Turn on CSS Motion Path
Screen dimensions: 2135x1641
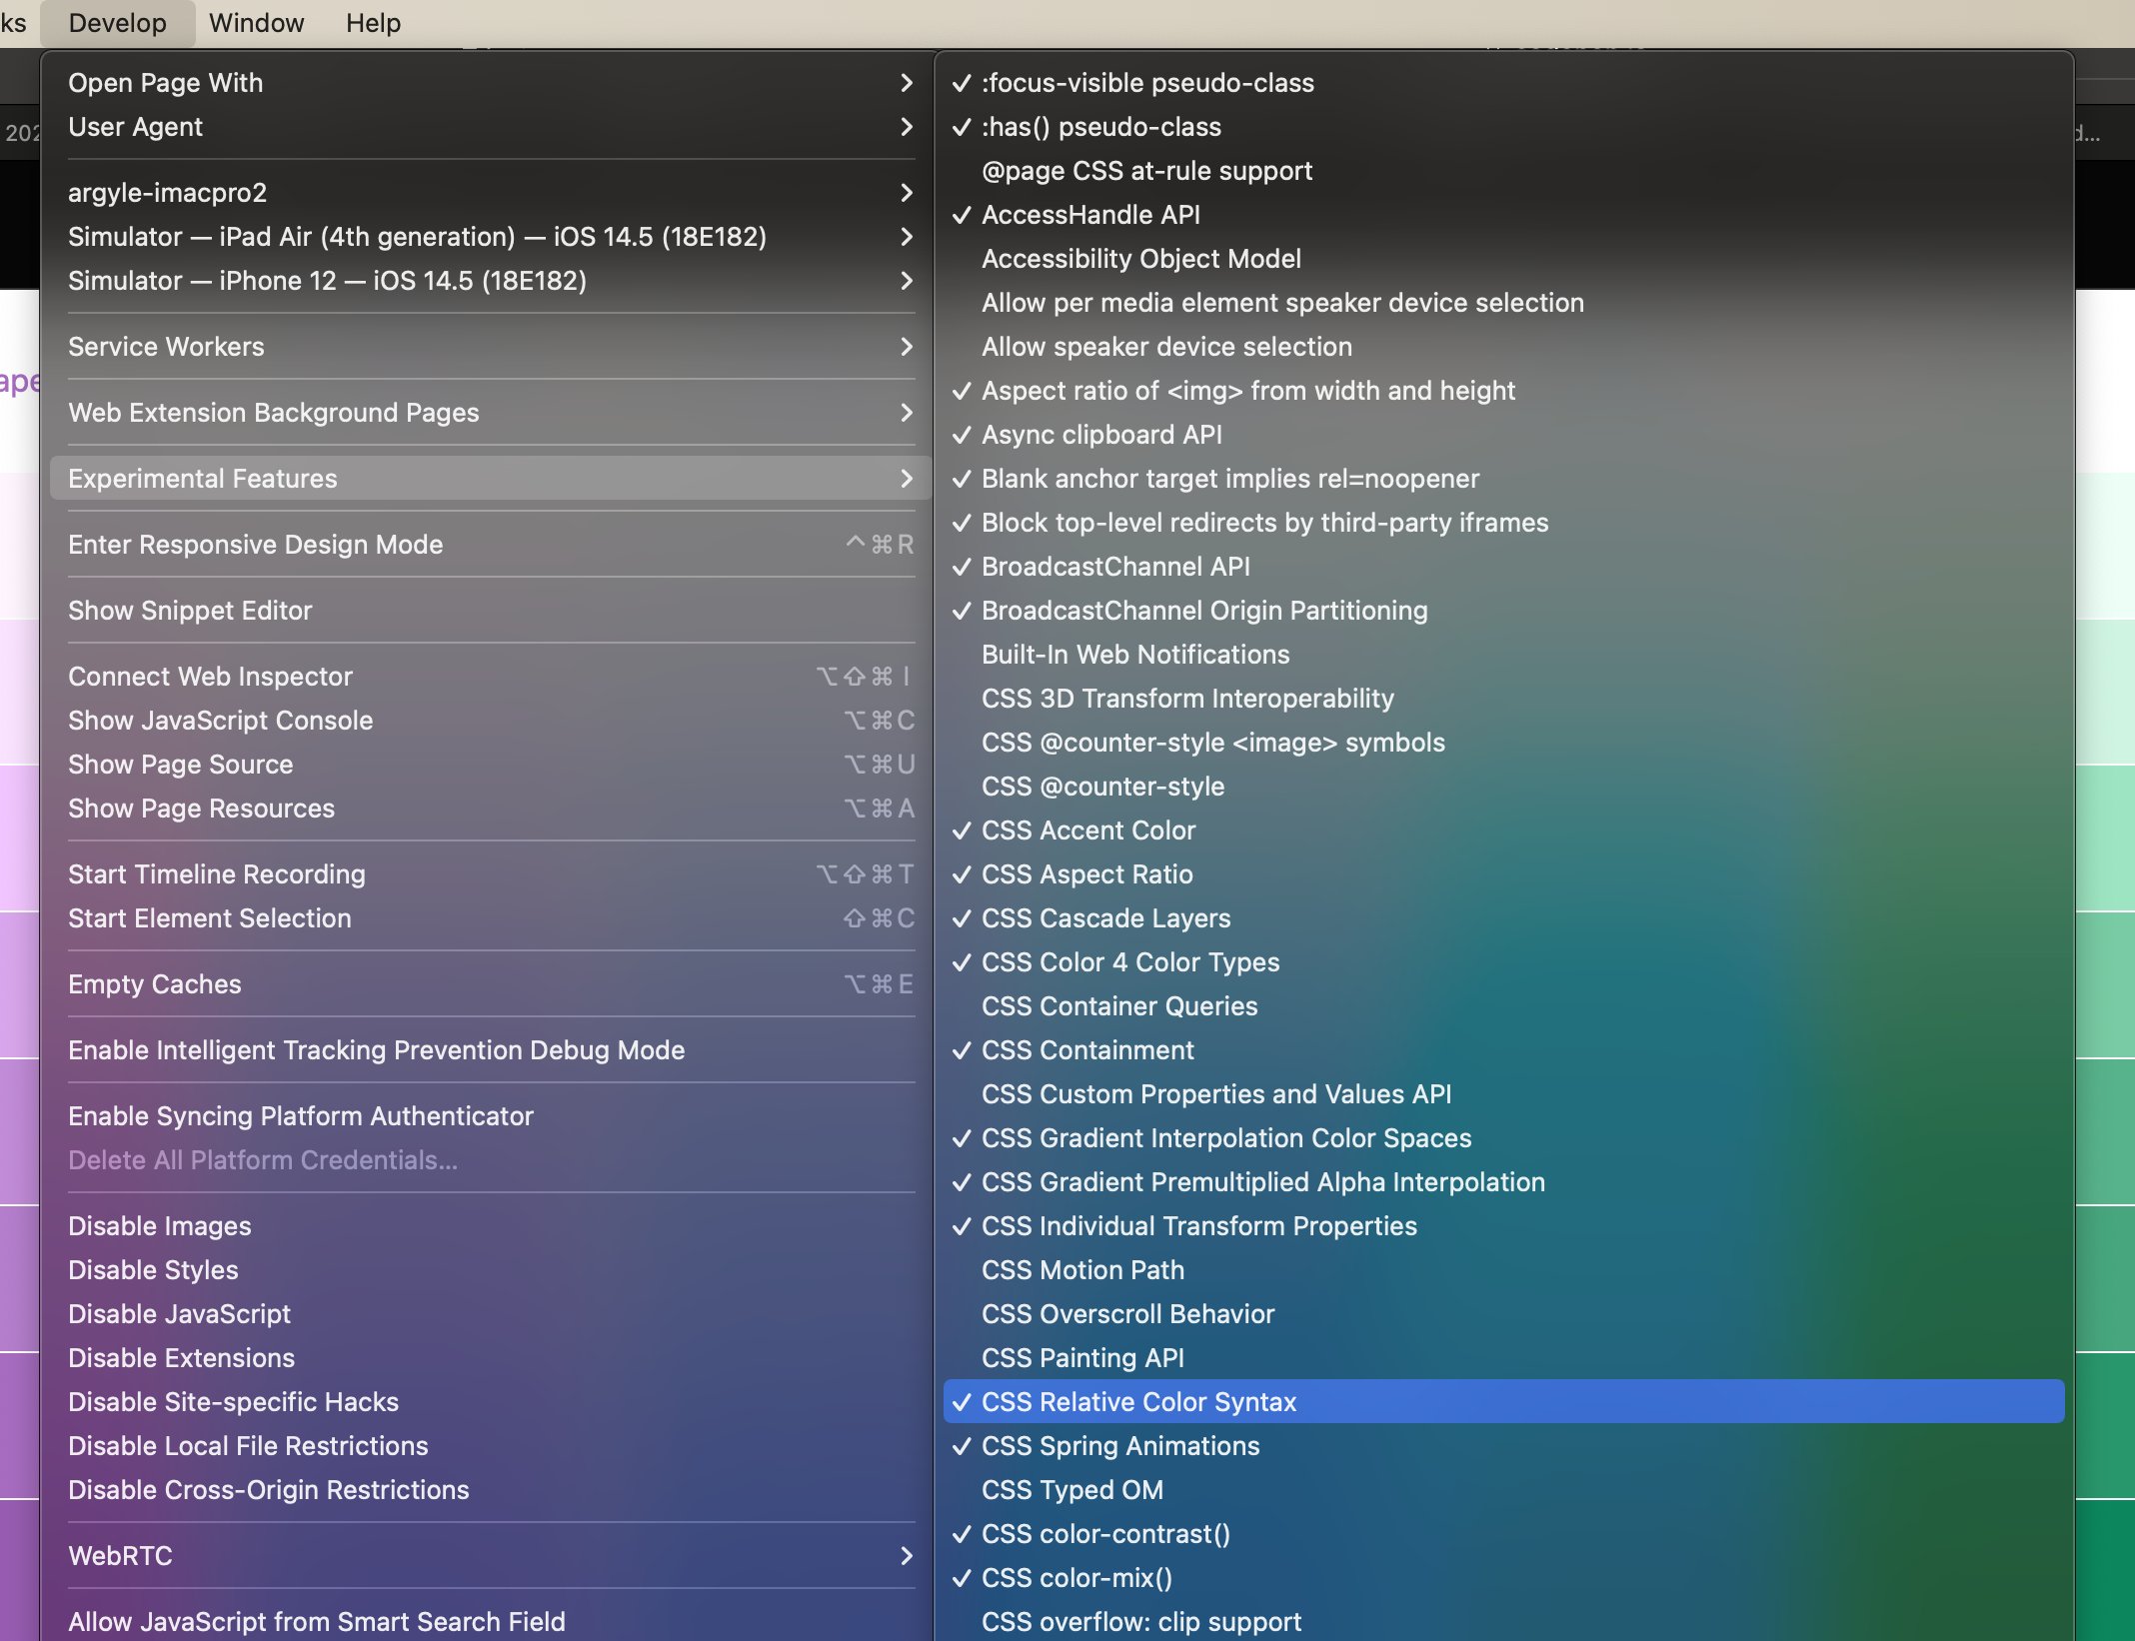click(x=1081, y=1270)
